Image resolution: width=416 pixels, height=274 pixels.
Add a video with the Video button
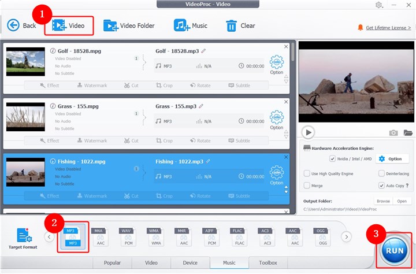[x=68, y=25]
